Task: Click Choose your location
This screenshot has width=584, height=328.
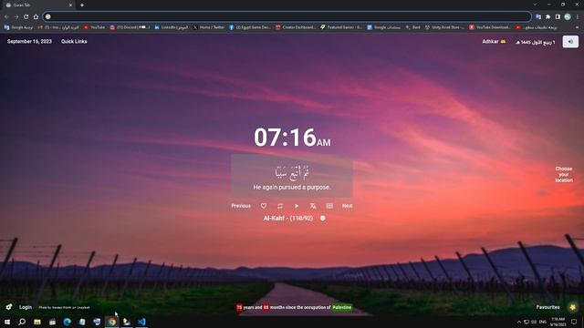Action: tap(564, 174)
